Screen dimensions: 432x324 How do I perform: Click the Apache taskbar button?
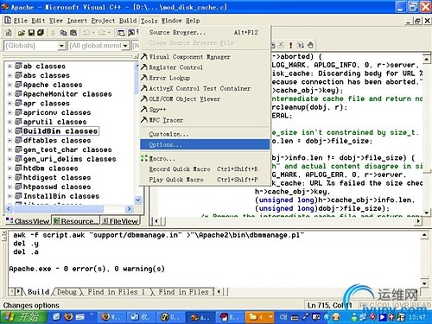pos(200,317)
